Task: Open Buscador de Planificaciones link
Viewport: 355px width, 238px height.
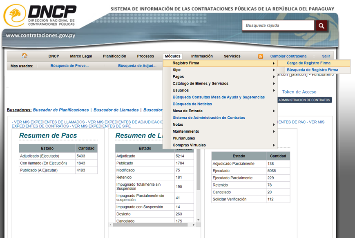Action: point(61,110)
